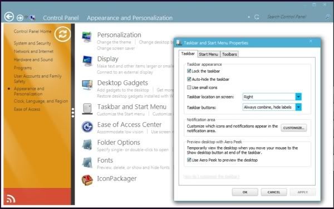This screenshot has height=209, width=334.
Task: Click the Taskbar and Start Menu icon
Action: (x=87, y=109)
